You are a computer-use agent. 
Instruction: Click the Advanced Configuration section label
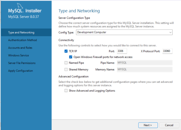tap(73, 76)
